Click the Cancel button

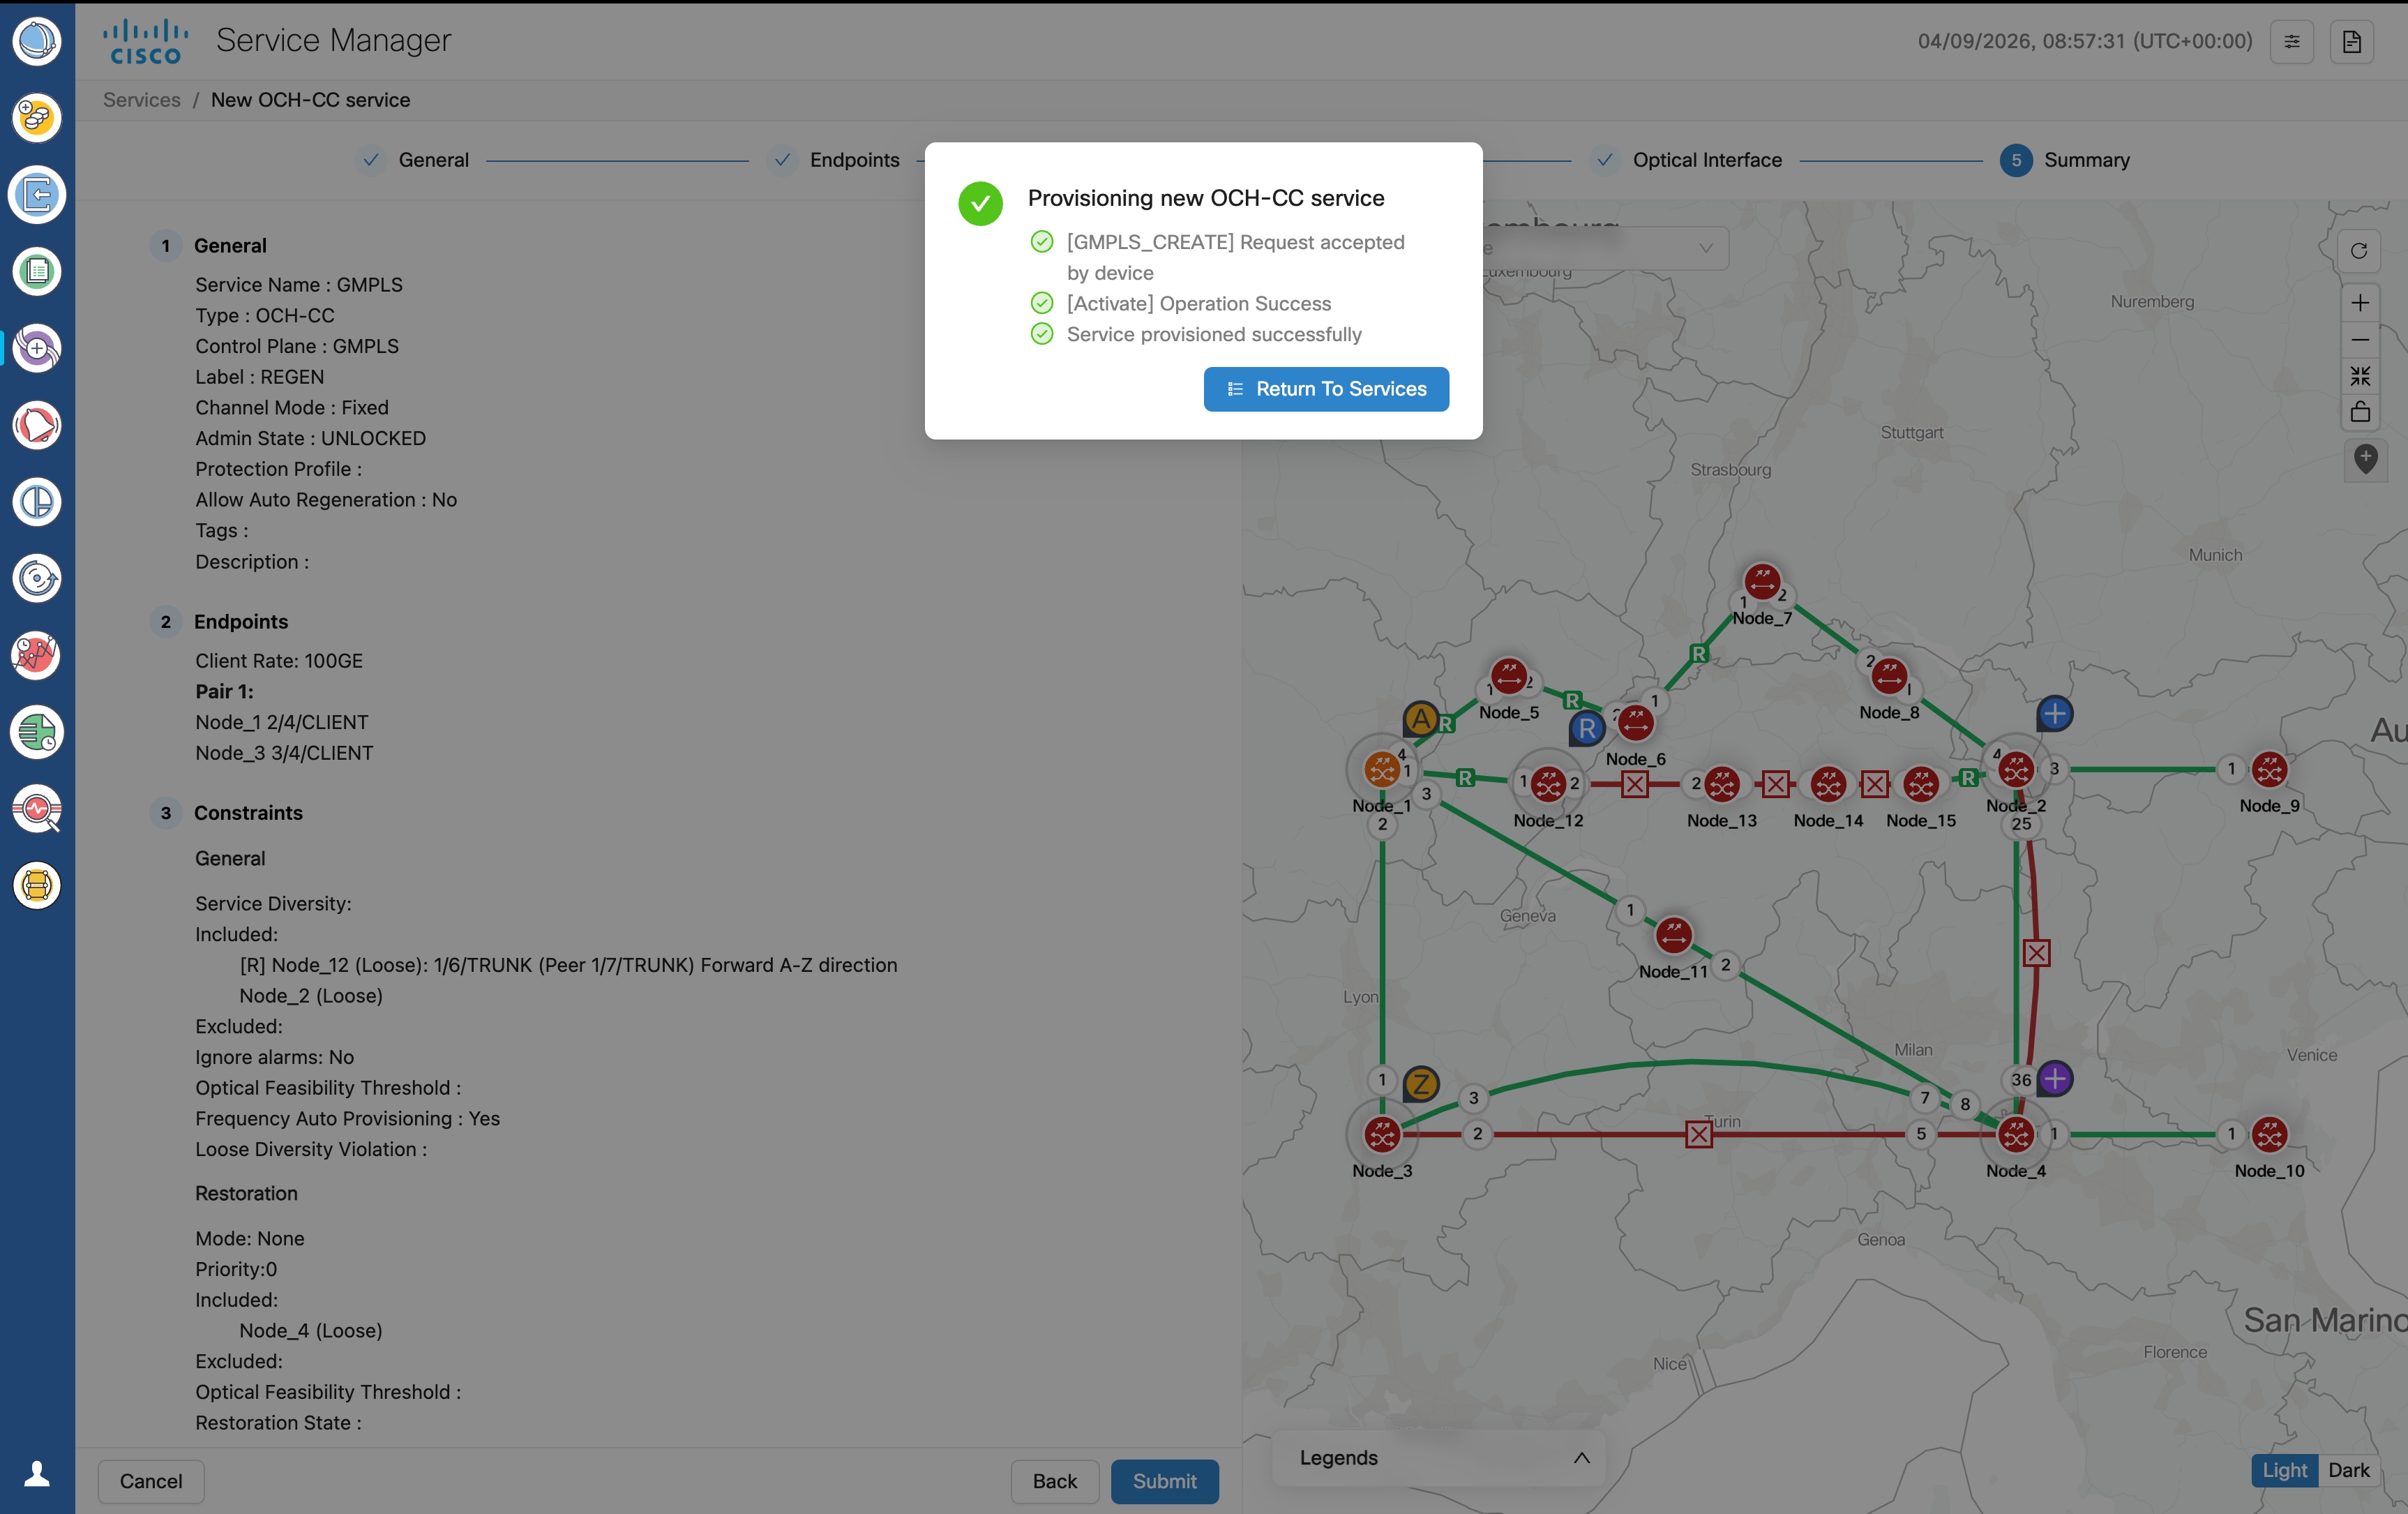(151, 1481)
